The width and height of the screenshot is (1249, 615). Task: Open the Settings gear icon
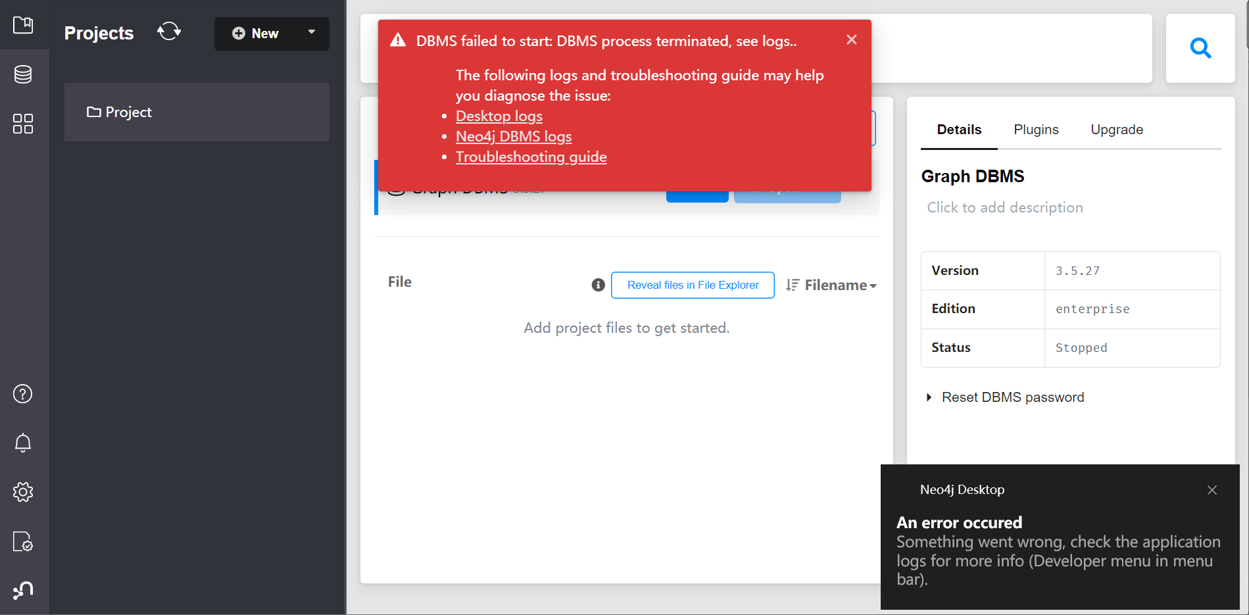click(x=23, y=492)
